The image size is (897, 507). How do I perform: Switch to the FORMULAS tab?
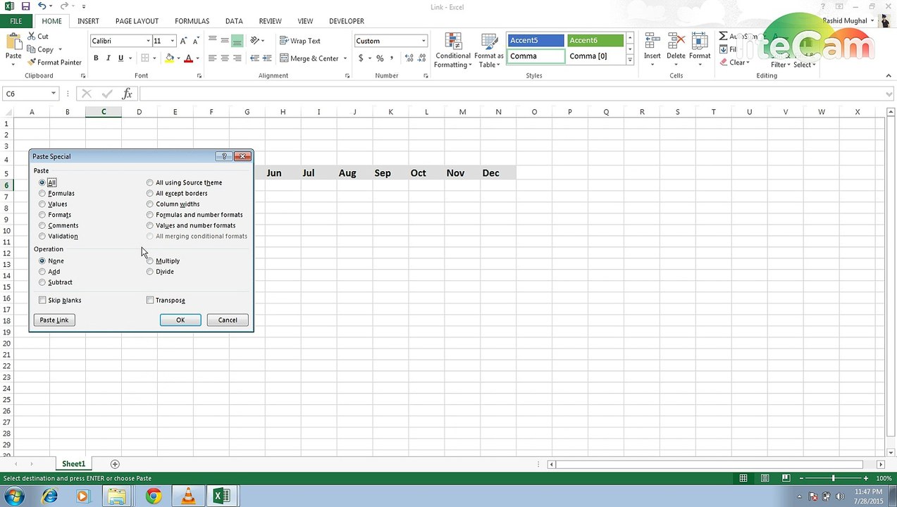(192, 21)
